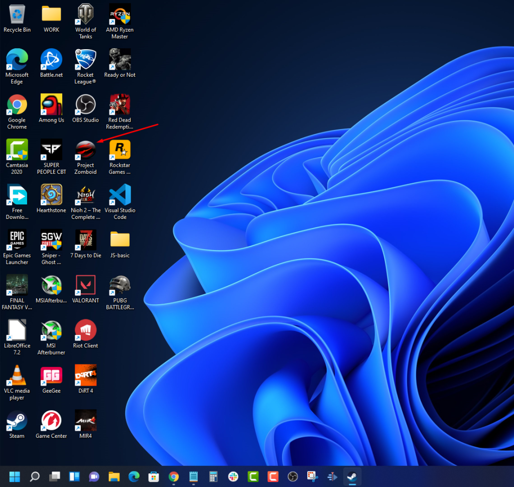Open Task View from the taskbar
Viewport: 514px width, 487px height.
pyautogui.click(x=54, y=476)
